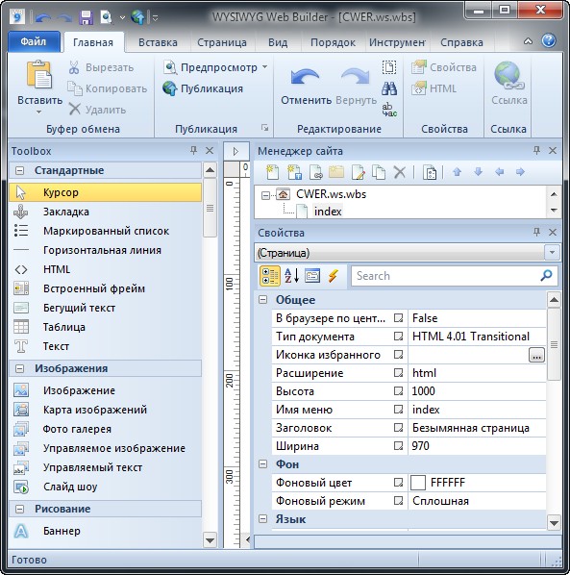Click the Move Right arrow in site manager
Viewport: 570px width, 575px height.
520,171
